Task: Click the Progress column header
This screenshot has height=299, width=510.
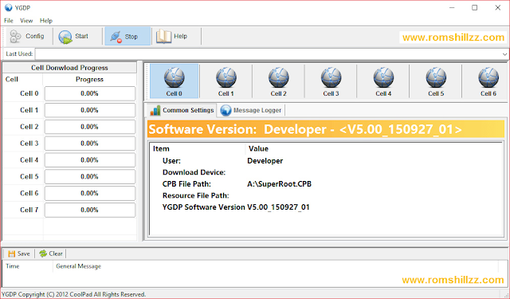Action: [x=89, y=80]
